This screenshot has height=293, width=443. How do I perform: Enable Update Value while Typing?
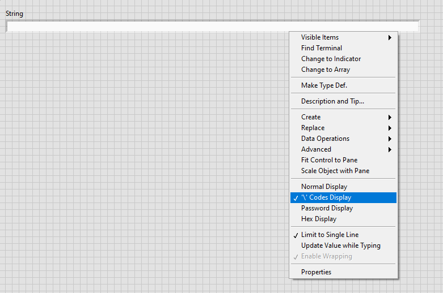point(343,245)
